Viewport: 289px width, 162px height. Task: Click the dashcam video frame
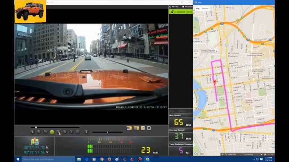[91, 67]
